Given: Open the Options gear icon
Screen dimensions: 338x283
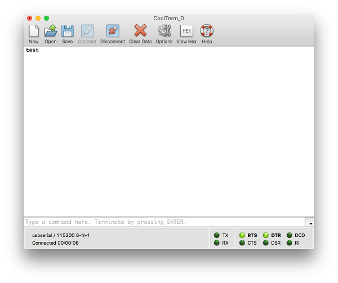Looking at the screenshot, I should [x=164, y=31].
